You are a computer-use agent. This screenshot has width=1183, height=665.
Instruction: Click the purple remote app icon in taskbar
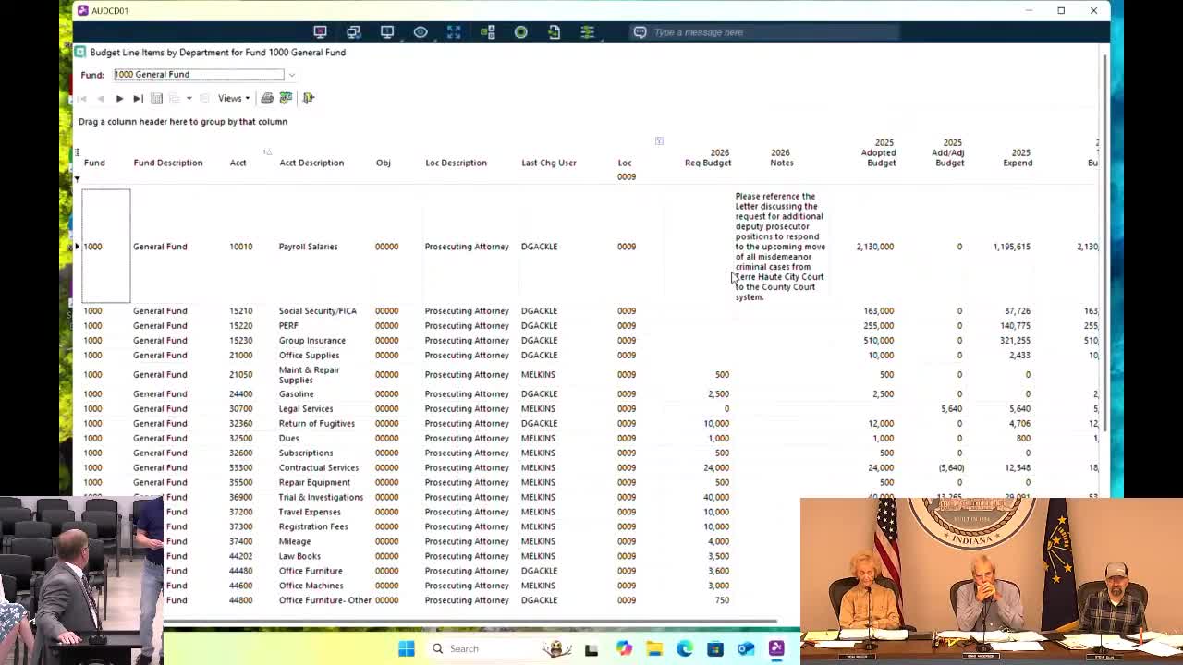coord(776,648)
